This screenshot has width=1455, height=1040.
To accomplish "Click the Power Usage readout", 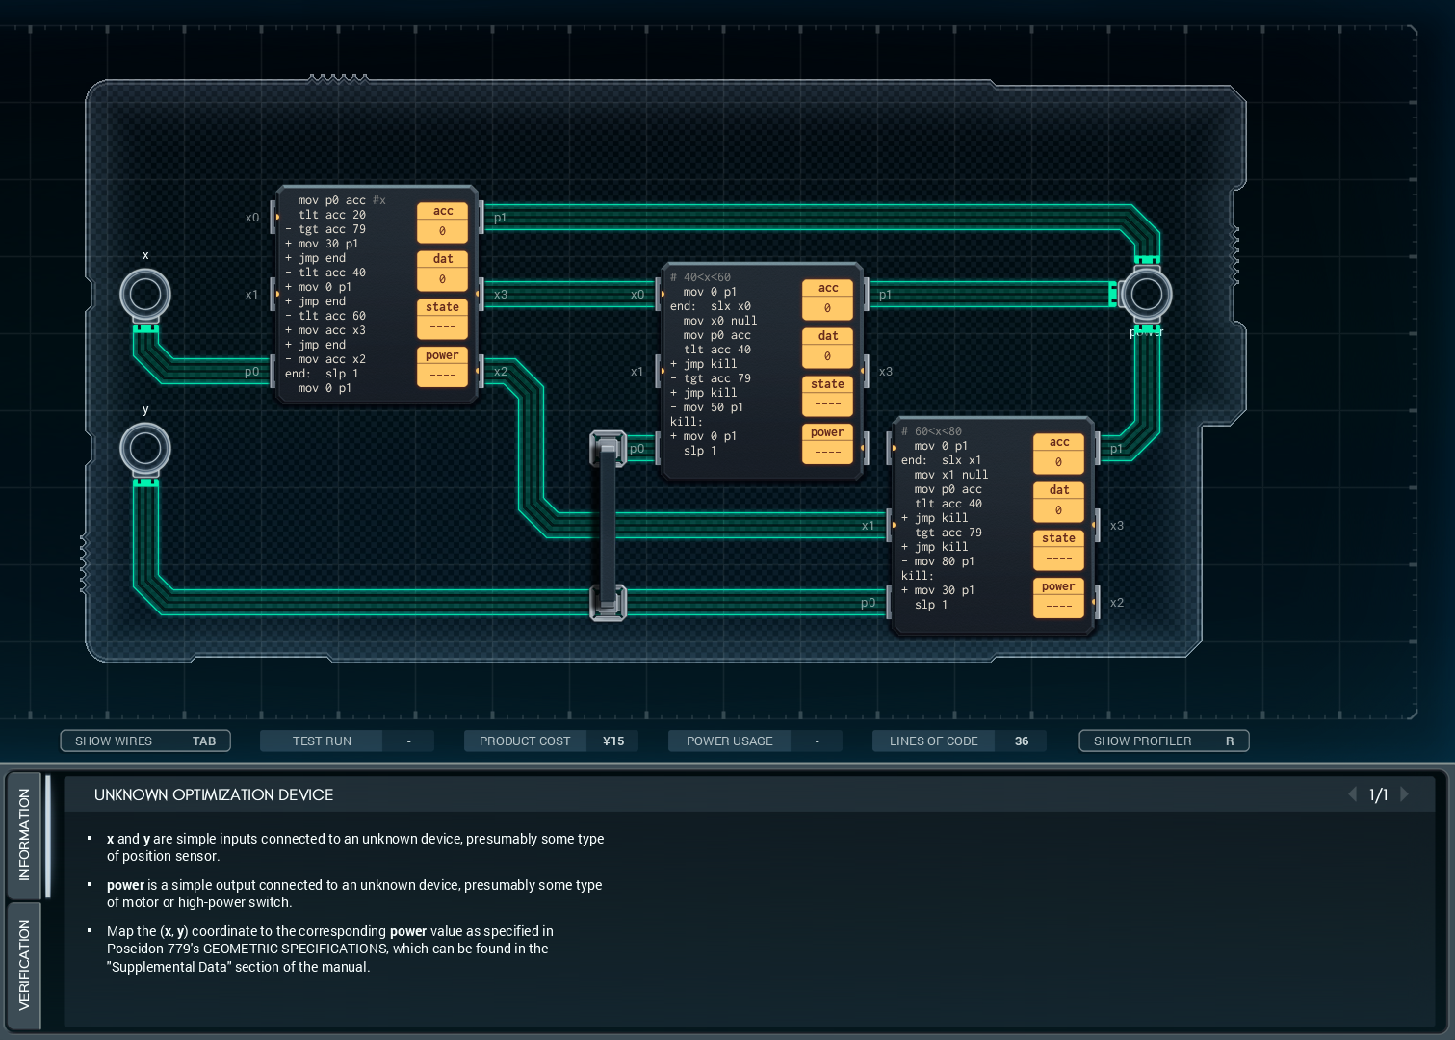I will coord(754,741).
